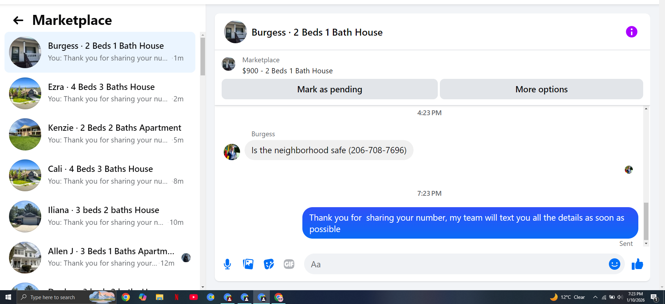Click chat vertical scrollbar thumb
This screenshot has height=304, width=665.
pyautogui.click(x=646, y=221)
